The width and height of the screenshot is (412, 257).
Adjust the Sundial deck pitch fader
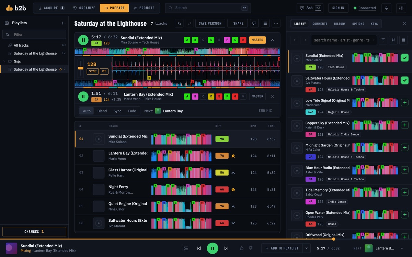click(81, 68)
